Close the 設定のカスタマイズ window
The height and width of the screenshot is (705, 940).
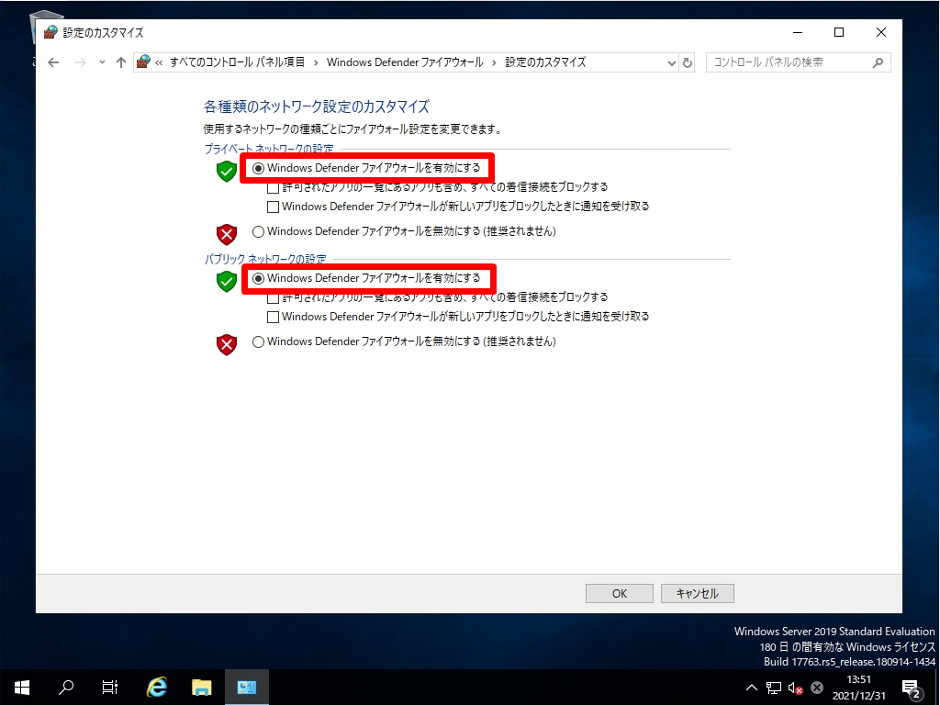pos(881,32)
